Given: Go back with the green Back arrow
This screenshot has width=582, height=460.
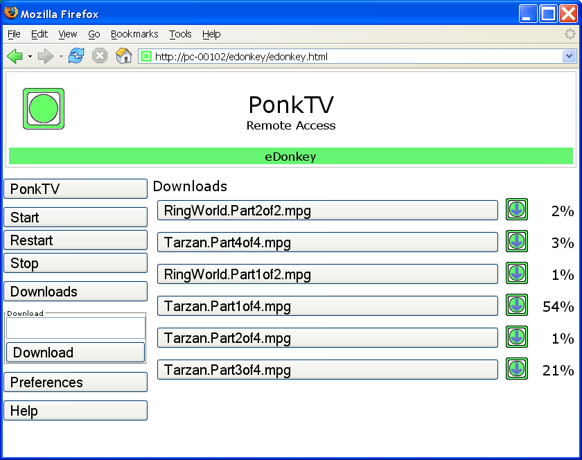Looking at the screenshot, I should click(x=15, y=56).
